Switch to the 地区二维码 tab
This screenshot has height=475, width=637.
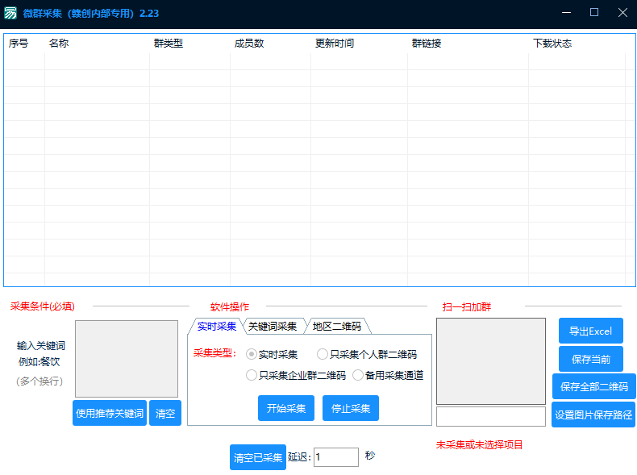(x=337, y=327)
